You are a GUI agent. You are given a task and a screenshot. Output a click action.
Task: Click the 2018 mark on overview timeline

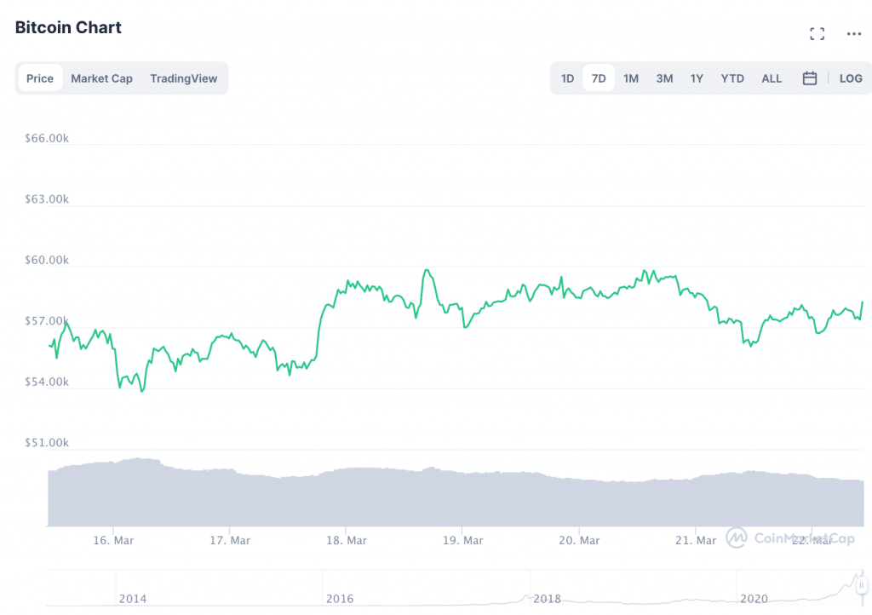[547, 599]
